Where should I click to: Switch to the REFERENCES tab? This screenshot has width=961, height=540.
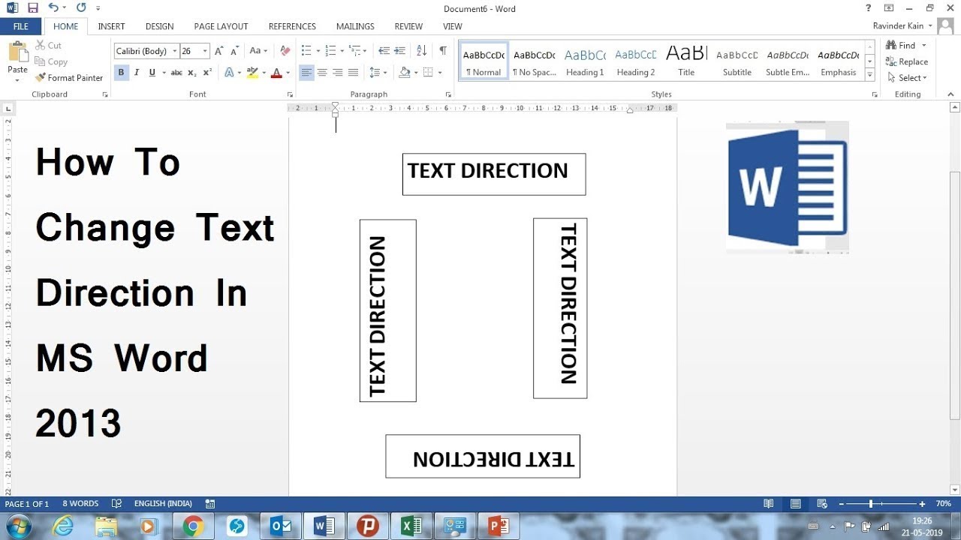[x=292, y=26]
